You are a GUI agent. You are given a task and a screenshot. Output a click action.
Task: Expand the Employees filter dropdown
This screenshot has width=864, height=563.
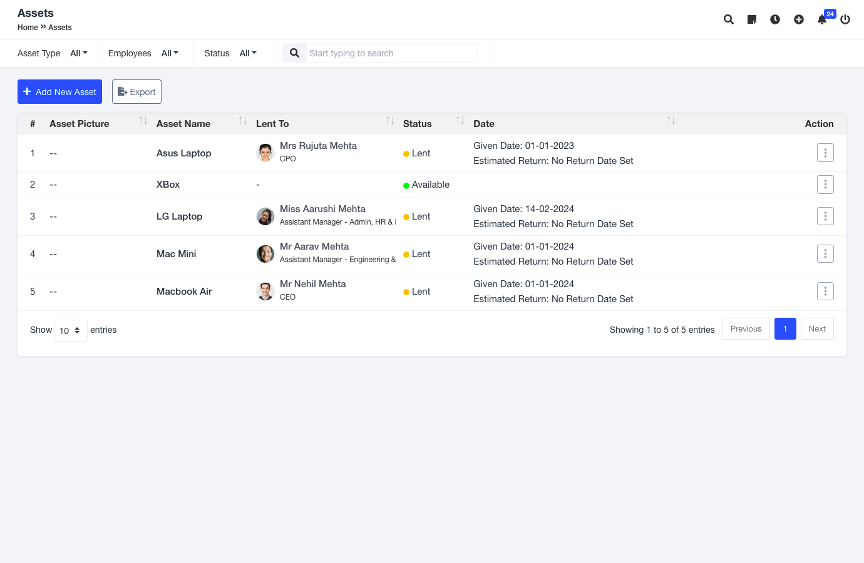coord(170,53)
